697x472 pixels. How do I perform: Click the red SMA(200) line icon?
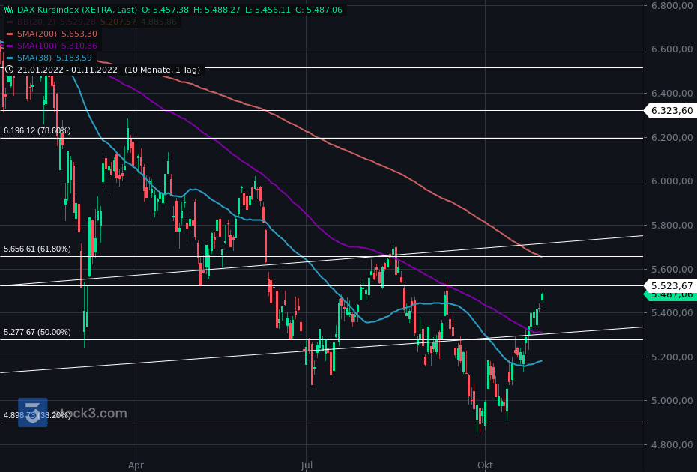10,34
